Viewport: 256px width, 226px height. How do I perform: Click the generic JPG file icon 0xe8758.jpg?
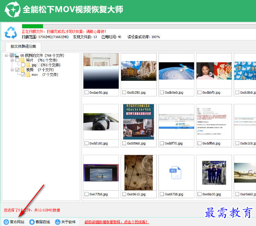point(176,173)
